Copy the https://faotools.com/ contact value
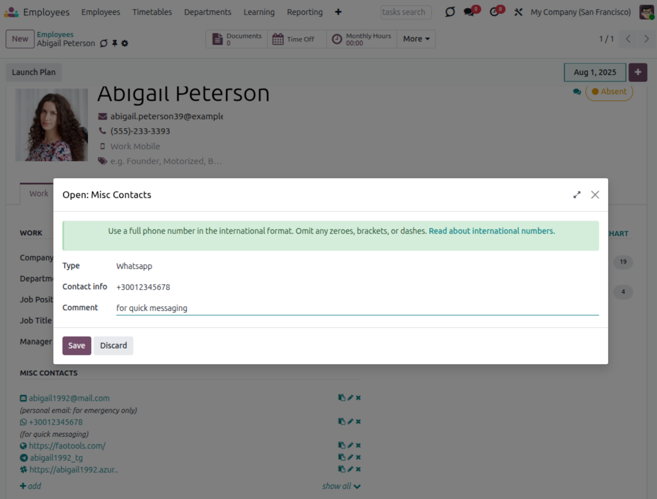The width and height of the screenshot is (657, 499). click(341, 446)
